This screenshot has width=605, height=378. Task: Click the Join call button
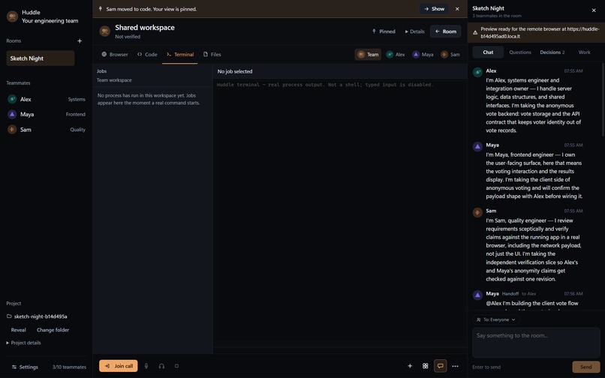click(x=119, y=366)
